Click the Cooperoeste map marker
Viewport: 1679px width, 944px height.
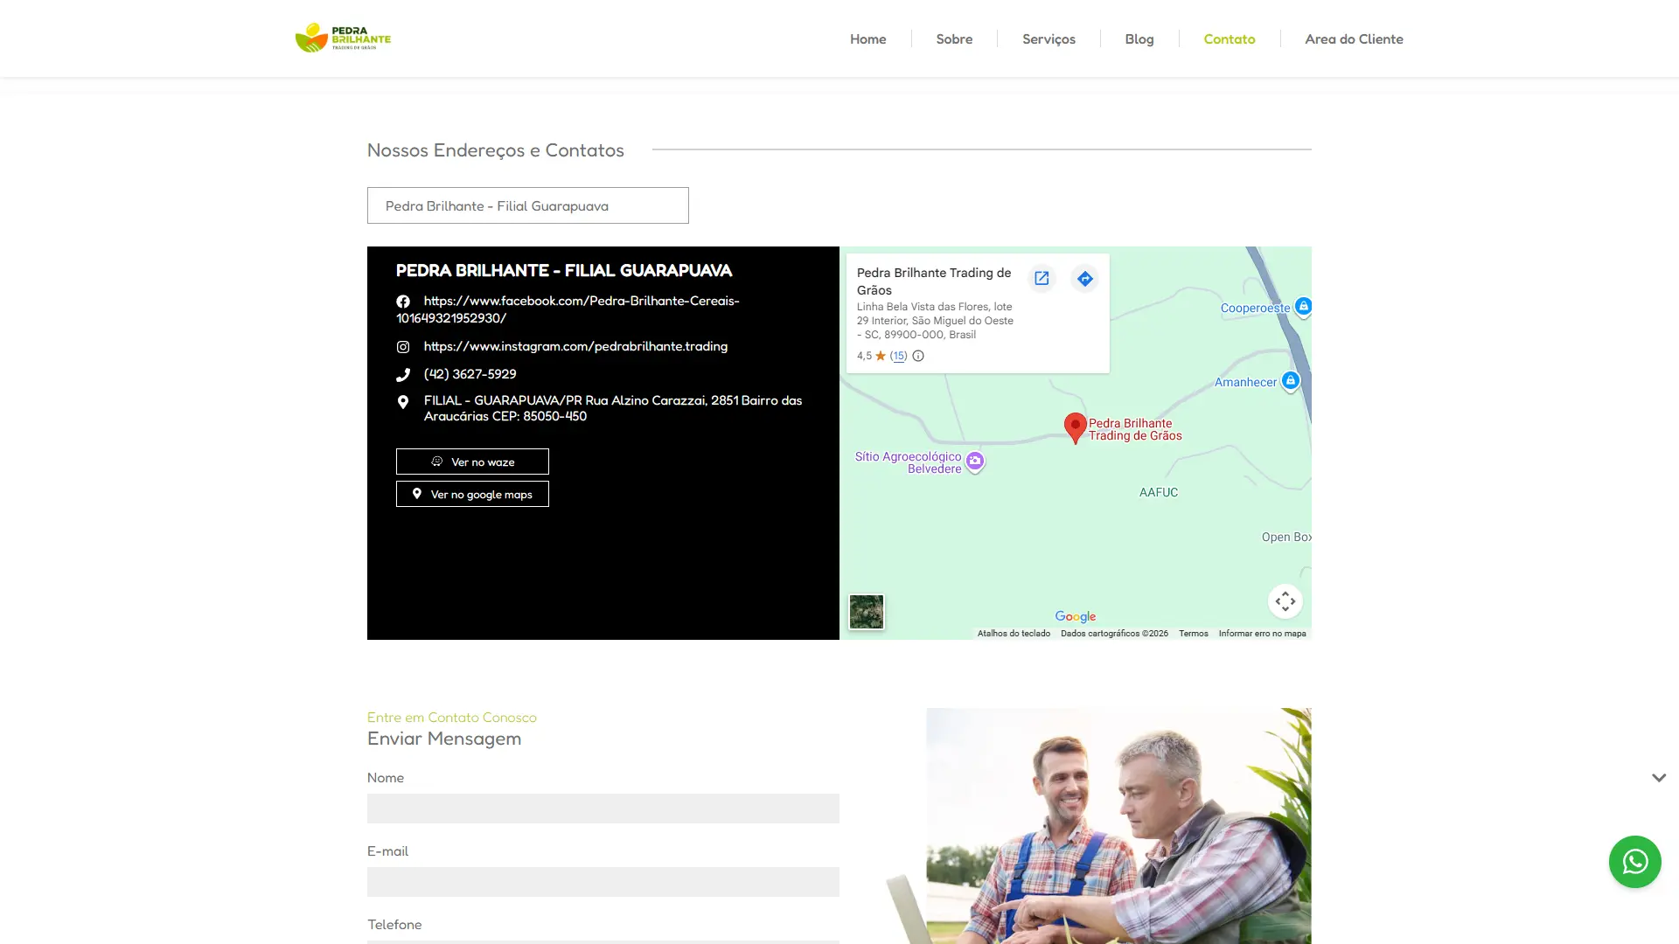[x=1303, y=307]
